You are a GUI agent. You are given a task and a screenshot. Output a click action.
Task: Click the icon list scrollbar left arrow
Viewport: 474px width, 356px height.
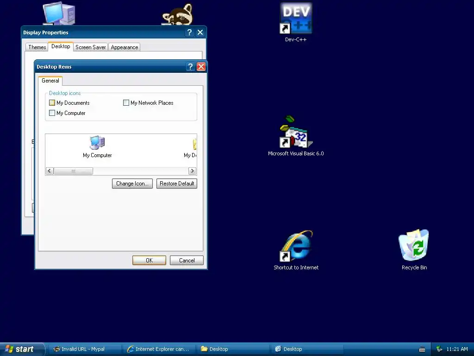tap(50, 171)
